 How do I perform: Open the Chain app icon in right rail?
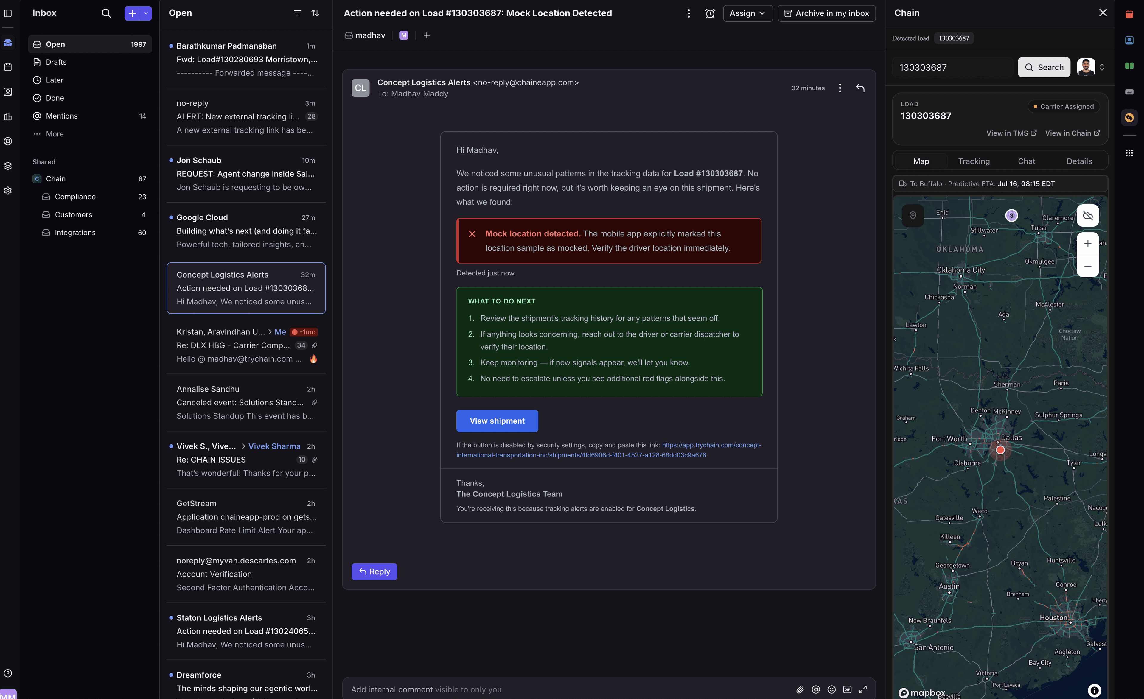coord(1129,117)
